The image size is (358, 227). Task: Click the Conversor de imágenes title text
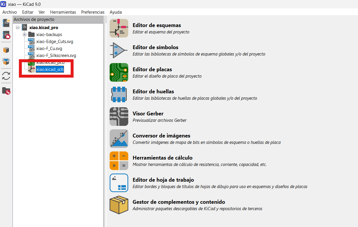(161, 136)
